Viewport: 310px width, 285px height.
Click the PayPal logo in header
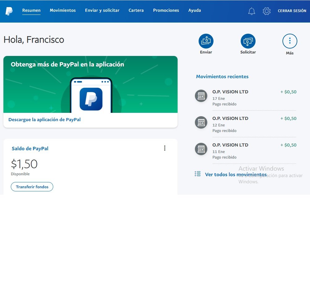(x=9, y=11)
